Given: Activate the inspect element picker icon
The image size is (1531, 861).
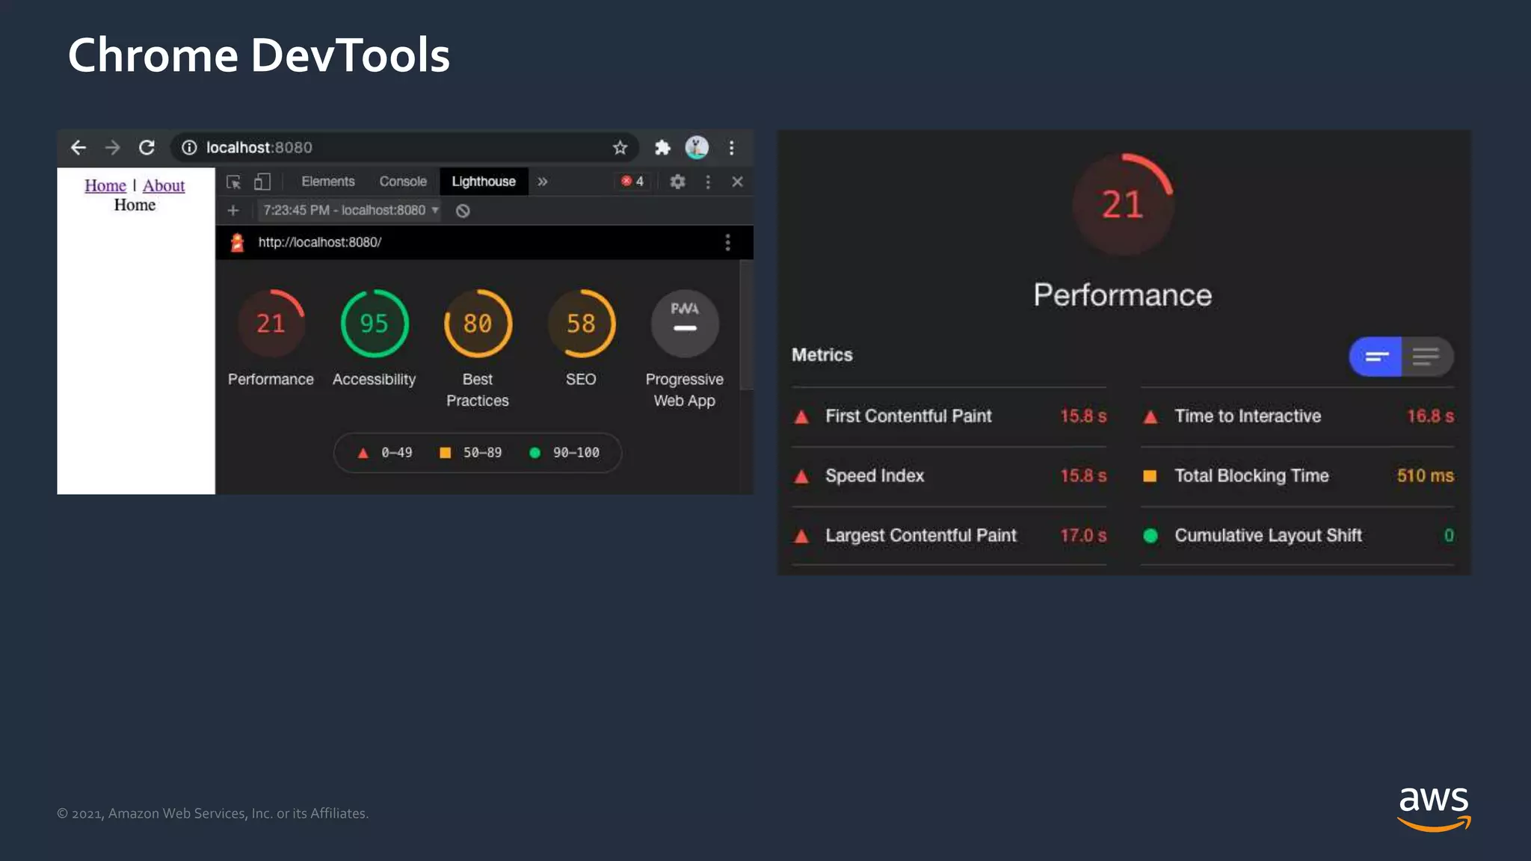Looking at the screenshot, I should [234, 182].
